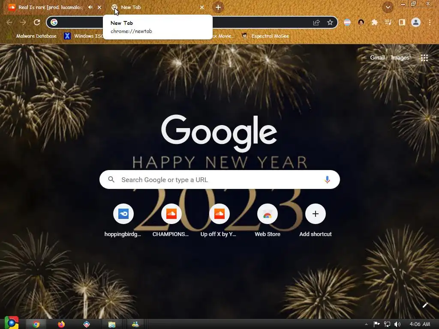Open the striped flag extension icon
Screen dimensions: 439x329
coord(347,22)
